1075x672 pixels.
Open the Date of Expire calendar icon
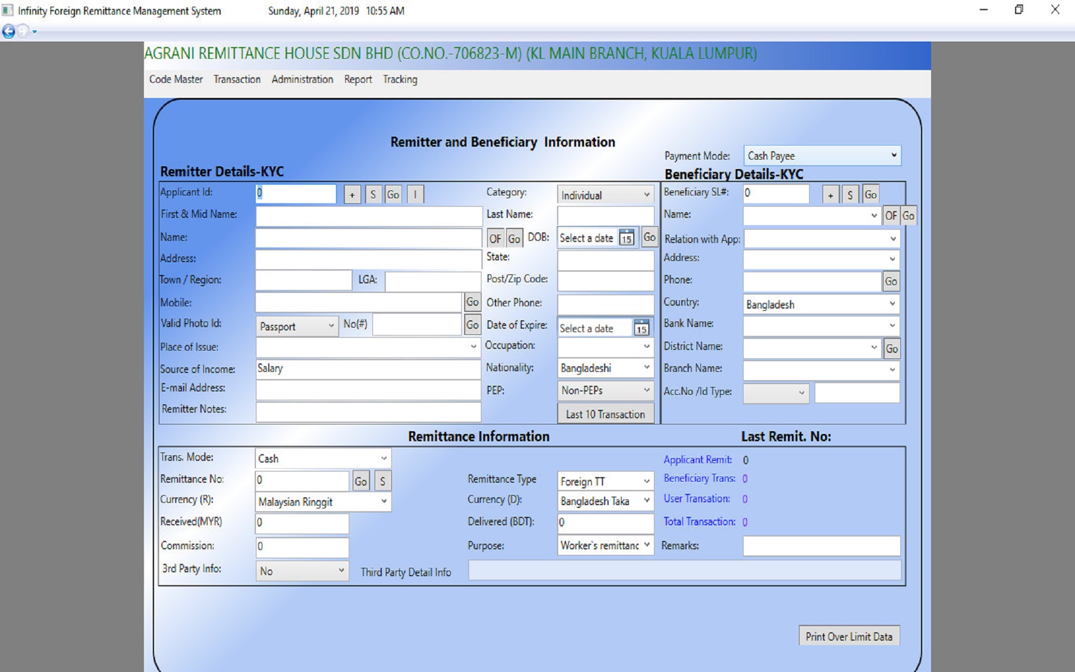pyautogui.click(x=641, y=328)
